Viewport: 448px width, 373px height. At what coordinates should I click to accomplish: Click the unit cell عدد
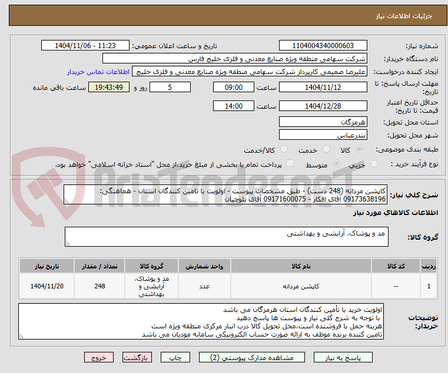[x=204, y=286]
